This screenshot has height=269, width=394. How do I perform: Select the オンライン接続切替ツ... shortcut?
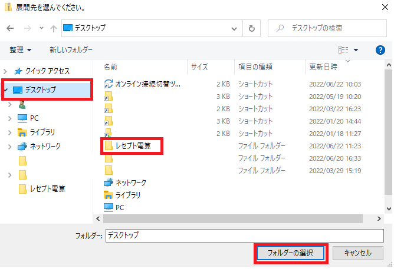coord(142,84)
